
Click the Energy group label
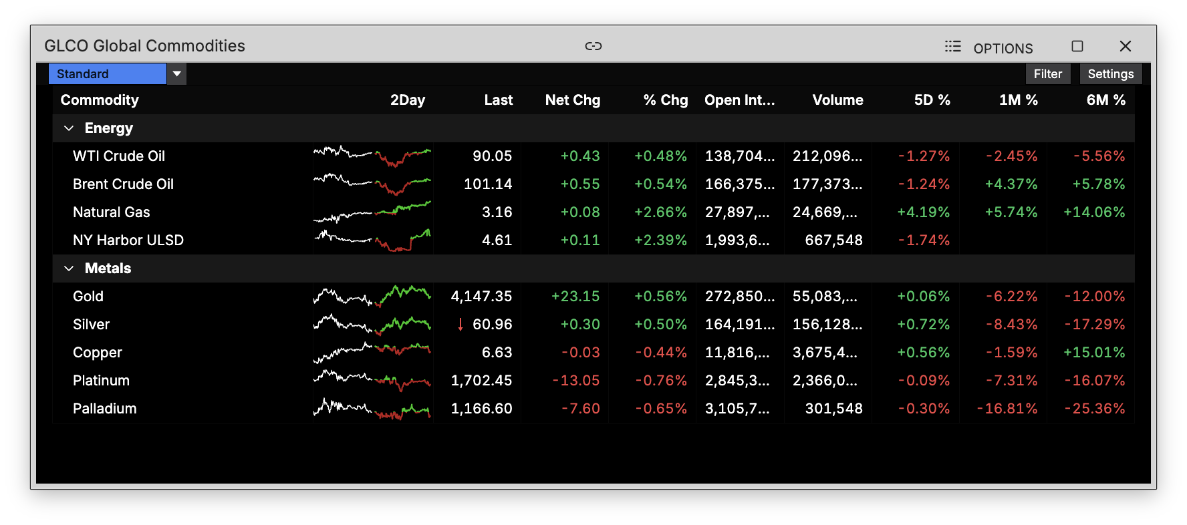click(x=109, y=128)
